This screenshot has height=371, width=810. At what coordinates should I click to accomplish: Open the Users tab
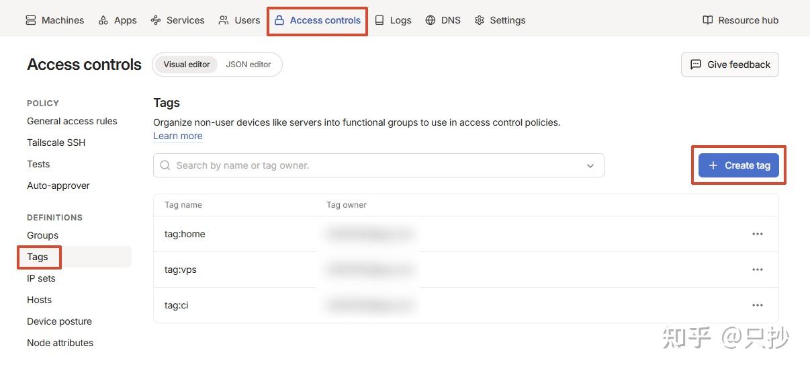click(239, 20)
